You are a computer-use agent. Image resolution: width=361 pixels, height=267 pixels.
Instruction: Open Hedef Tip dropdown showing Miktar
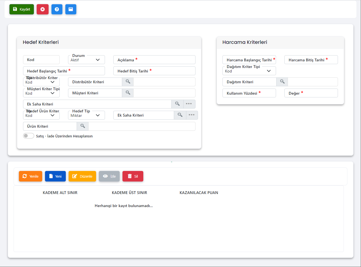point(86,115)
